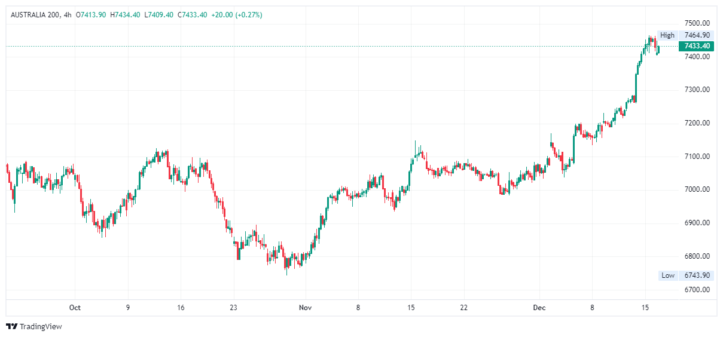Click the low value L7409.40
The image size is (723, 337).
[158, 14]
